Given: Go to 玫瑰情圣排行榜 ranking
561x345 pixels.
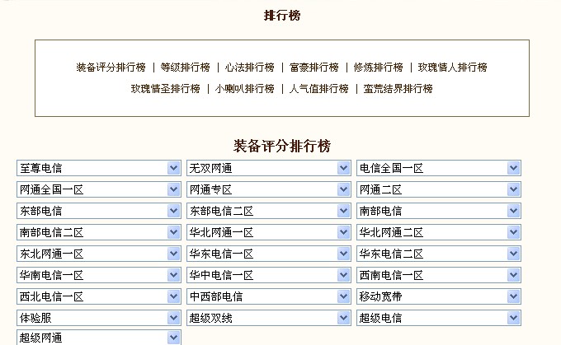Looking at the screenshot, I should pos(165,89).
